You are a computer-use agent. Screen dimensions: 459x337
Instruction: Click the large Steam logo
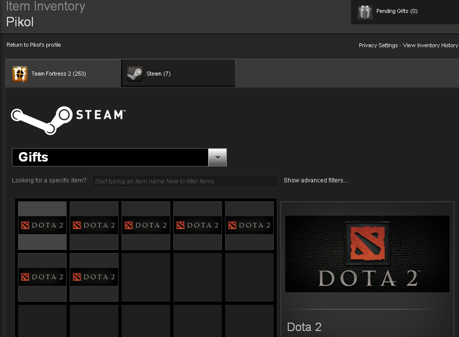[x=68, y=120]
